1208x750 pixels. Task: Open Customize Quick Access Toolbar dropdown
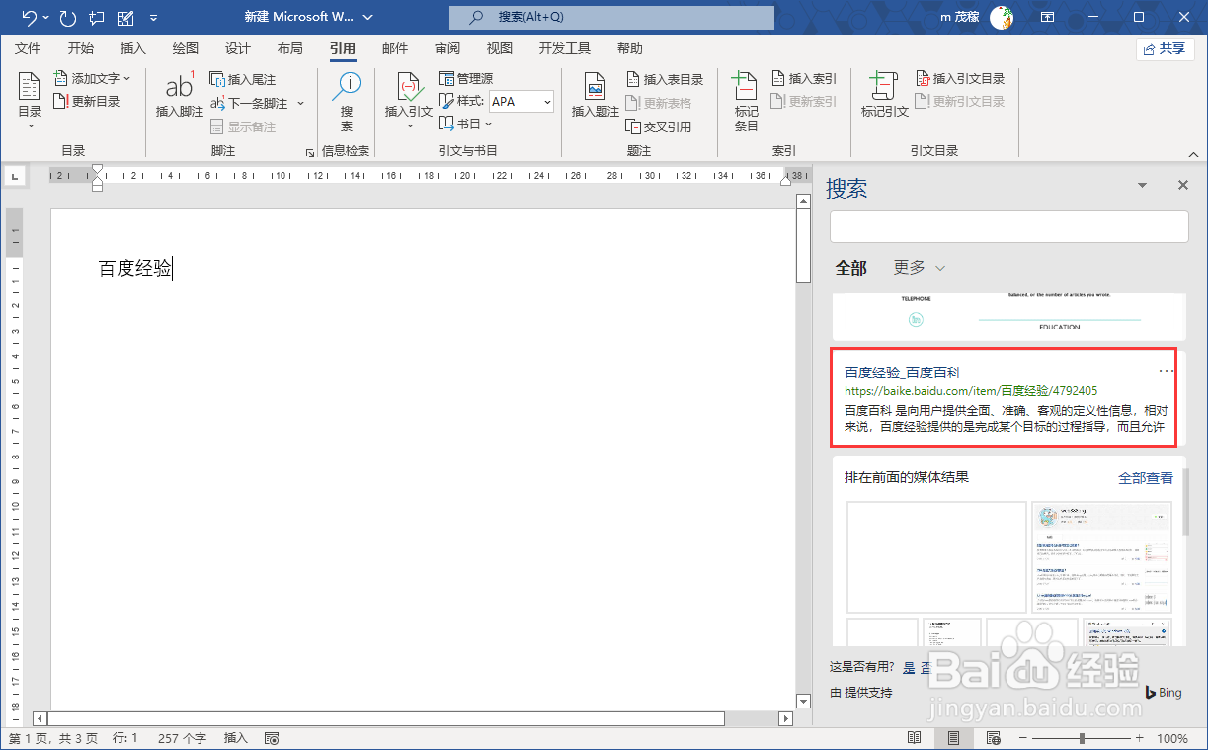pyautogui.click(x=153, y=18)
